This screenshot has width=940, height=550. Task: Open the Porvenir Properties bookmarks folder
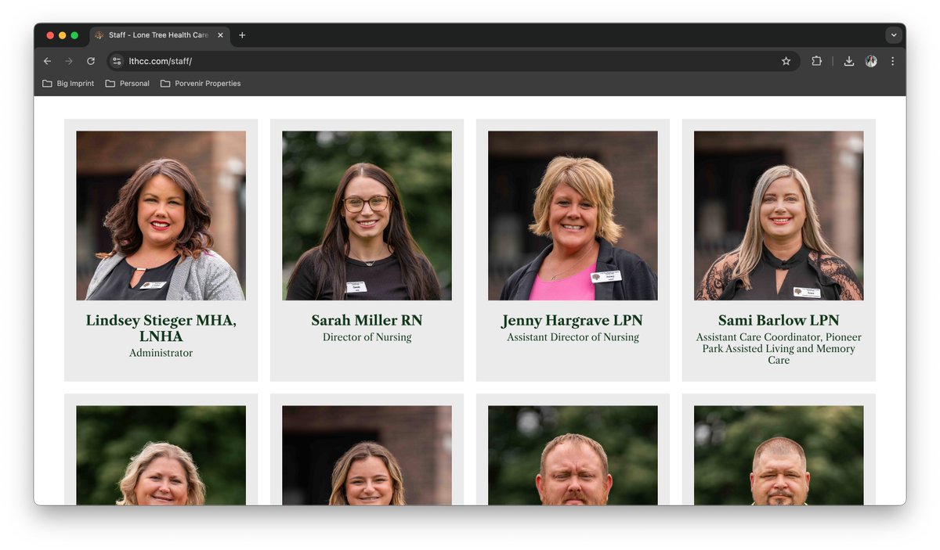coord(201,84)
